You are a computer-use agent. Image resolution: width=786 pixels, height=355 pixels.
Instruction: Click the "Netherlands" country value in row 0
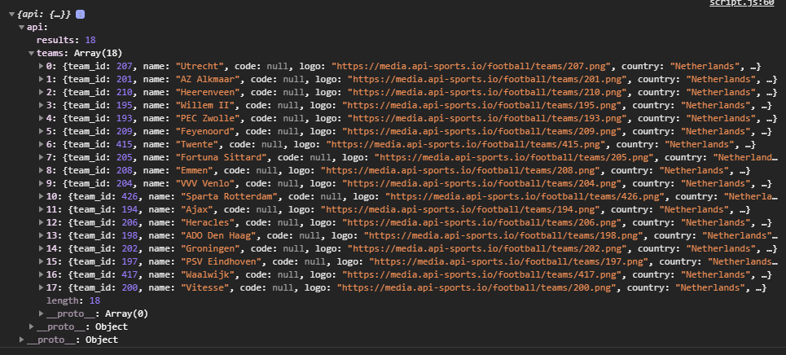coord(705,66)
